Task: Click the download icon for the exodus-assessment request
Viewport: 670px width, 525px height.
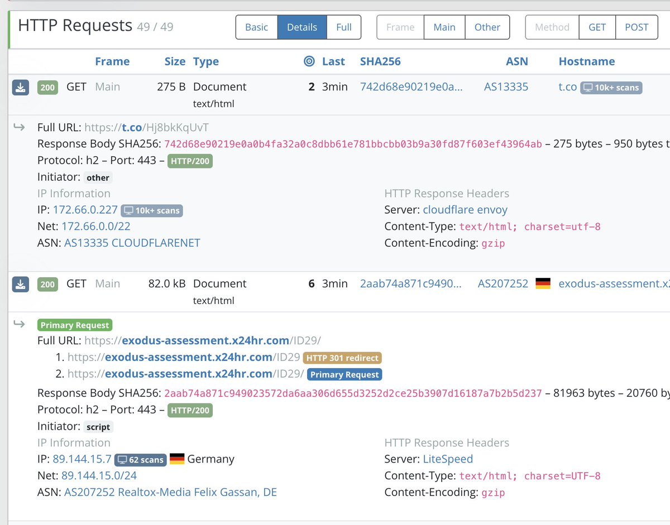Action: click(20, 284)
